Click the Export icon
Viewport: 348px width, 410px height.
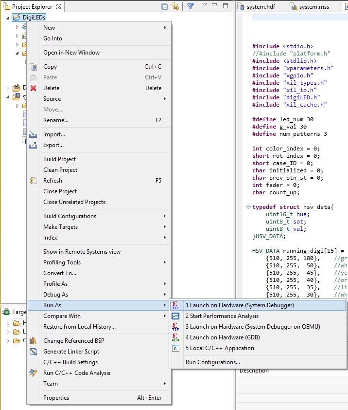33,145
